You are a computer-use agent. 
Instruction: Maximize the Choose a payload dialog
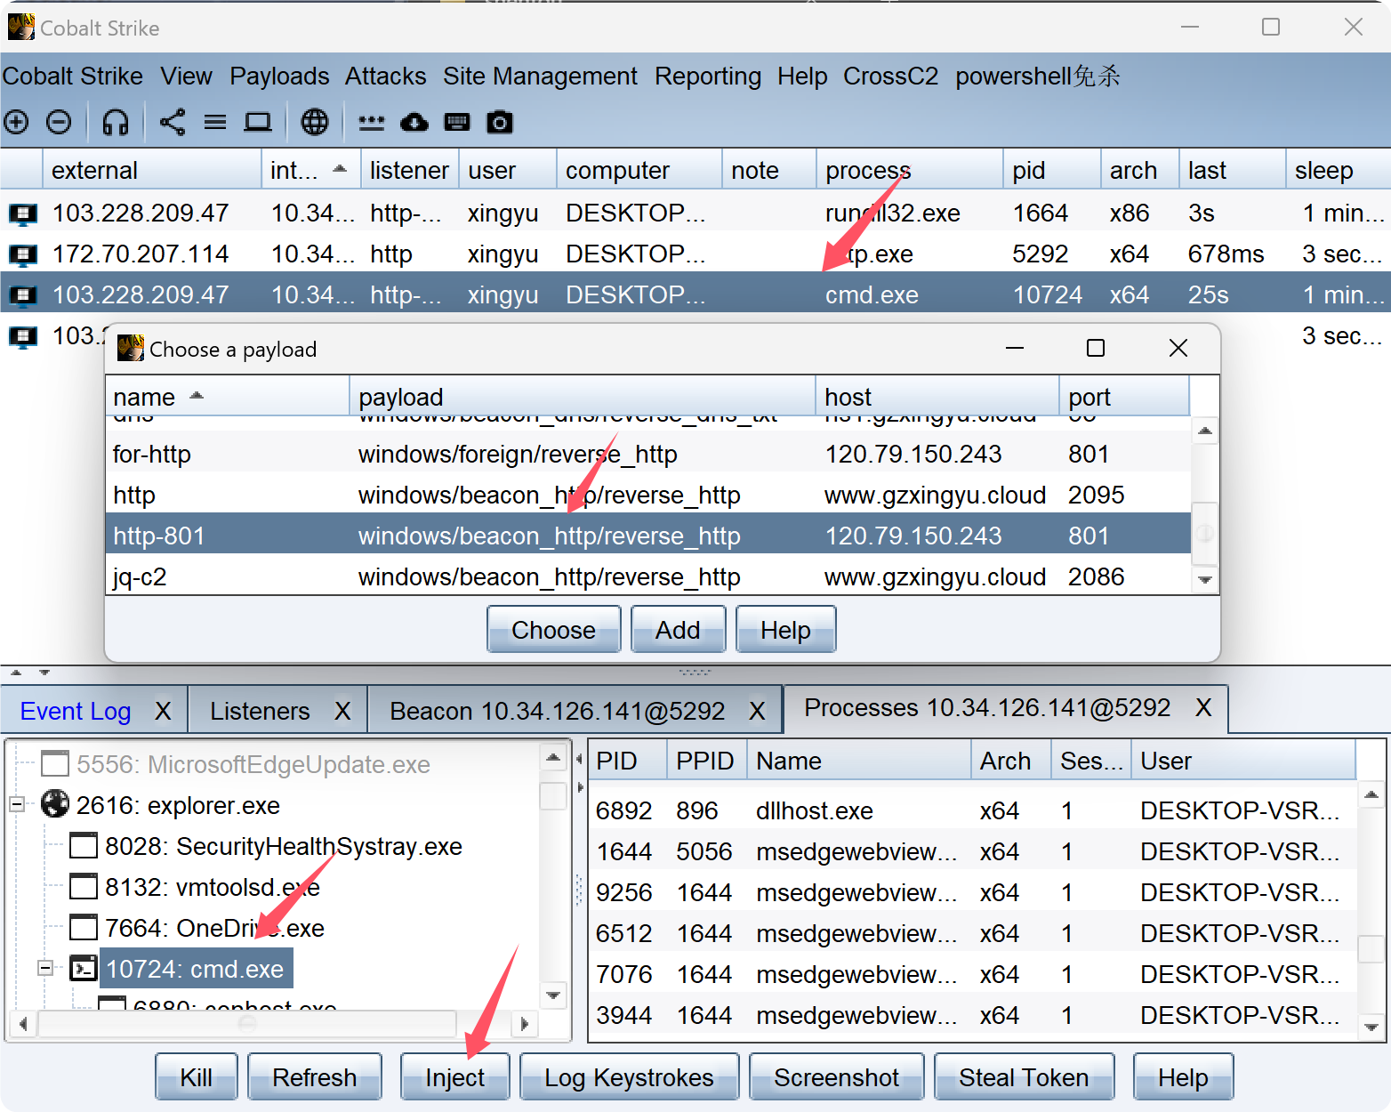(x=1096, y=348)
